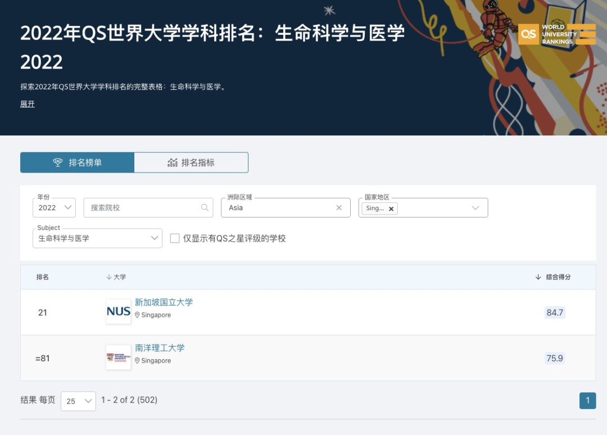Click sort arrow next to 综合得分
Screen dimensions: 607x435
[538, 277]
